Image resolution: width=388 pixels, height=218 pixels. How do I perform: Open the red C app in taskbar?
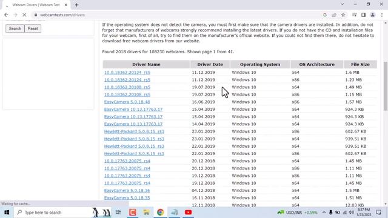pyautogui.click(x=132, y=213)
